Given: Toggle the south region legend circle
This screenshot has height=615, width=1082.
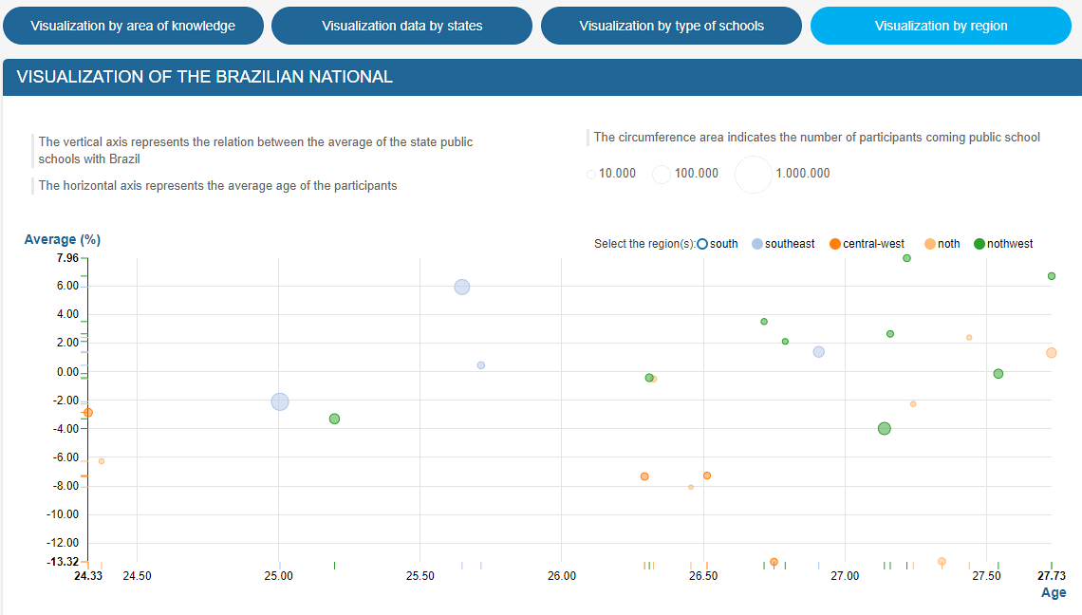Looking at the screenshot, I should point(702,244).
